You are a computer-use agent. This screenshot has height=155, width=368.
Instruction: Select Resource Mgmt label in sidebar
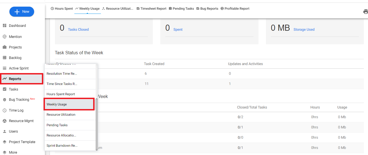tap(21, 121)
